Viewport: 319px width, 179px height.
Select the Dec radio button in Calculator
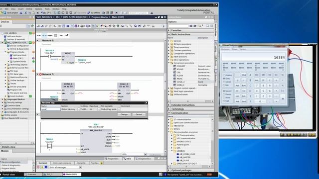pos(224,79)
